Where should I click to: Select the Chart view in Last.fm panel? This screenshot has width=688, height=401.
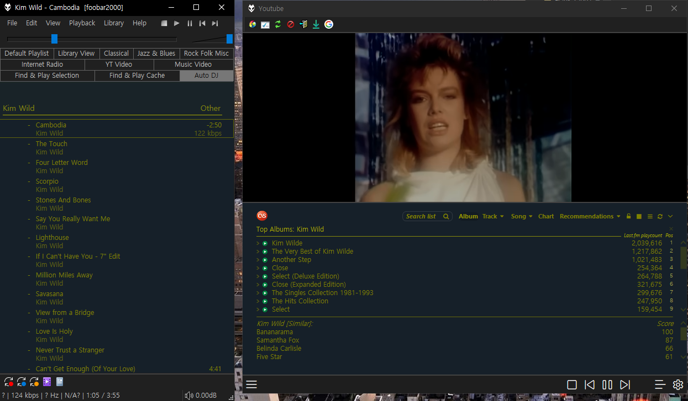coord(546,216)
